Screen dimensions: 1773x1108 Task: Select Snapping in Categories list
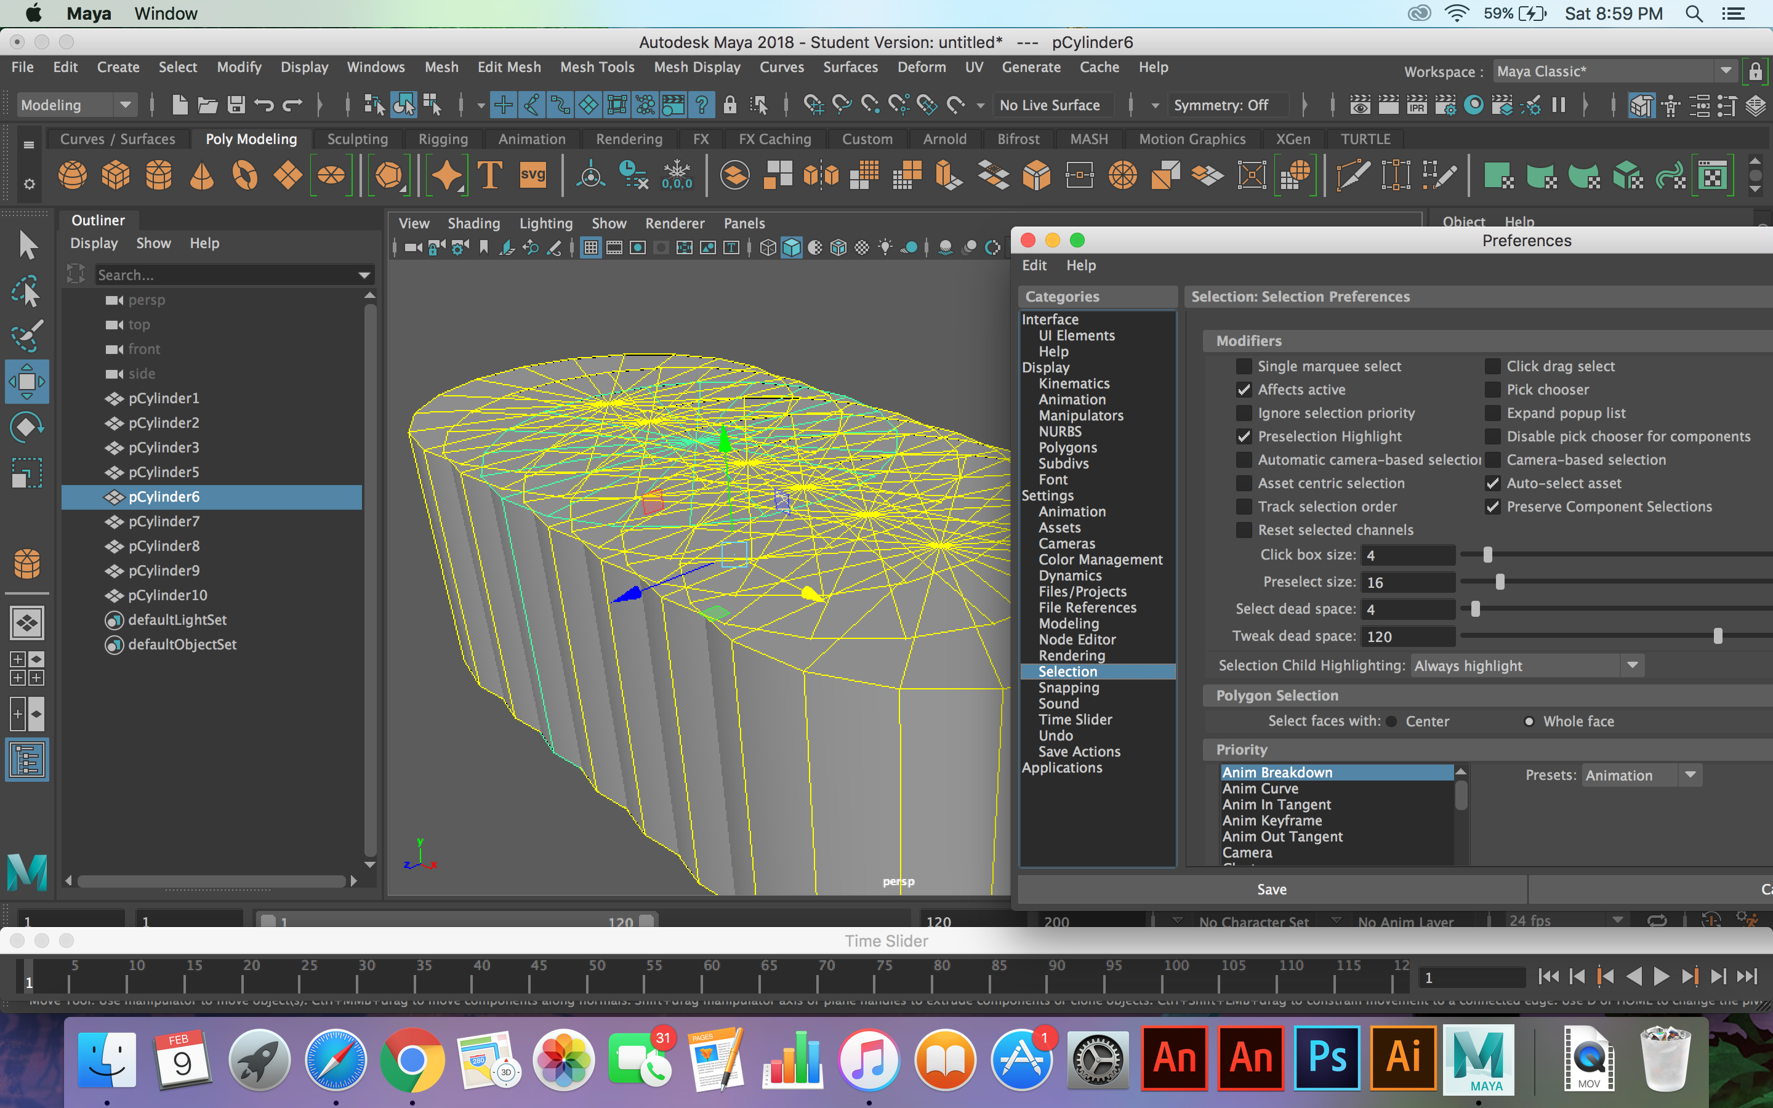point(1068,688)
